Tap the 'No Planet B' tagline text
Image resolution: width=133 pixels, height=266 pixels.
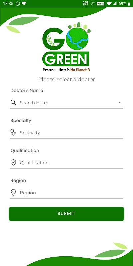point(80,70)
